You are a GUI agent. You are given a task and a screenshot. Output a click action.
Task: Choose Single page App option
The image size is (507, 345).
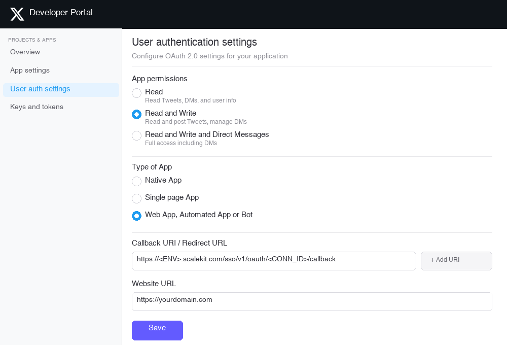click(x=136, y=198)
